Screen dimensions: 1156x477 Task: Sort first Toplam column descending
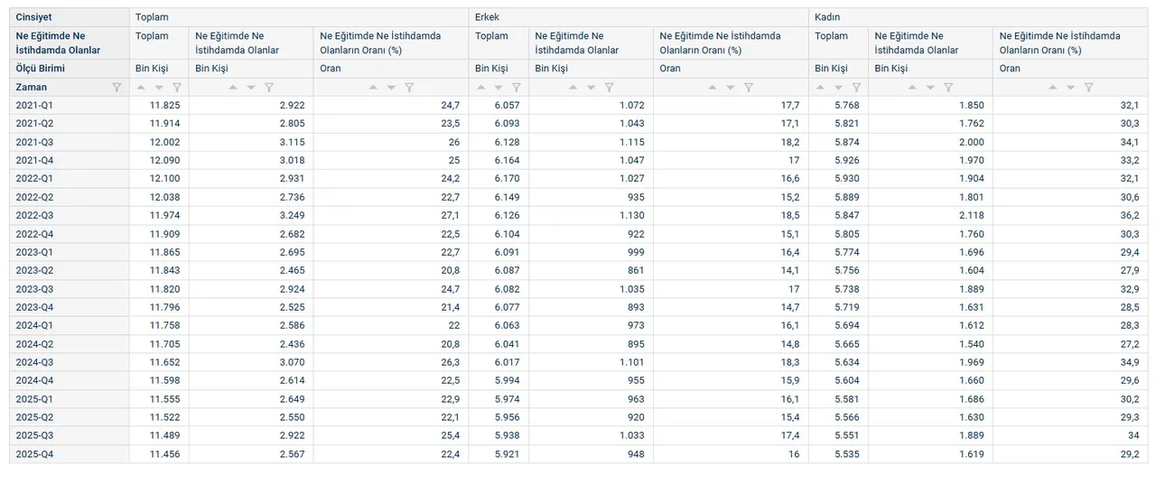point(159,88)
